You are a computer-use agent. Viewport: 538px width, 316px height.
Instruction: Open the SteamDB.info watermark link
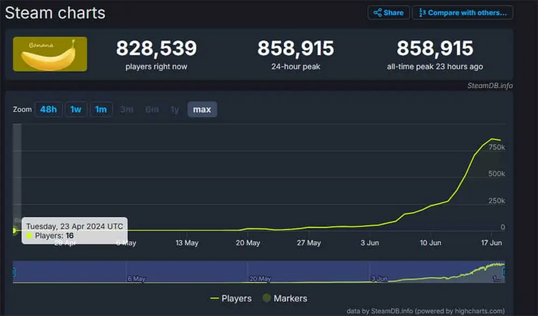[490, 85]
